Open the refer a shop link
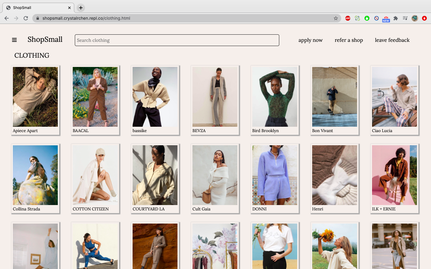The height and width of the screenshot is (269, 431). tap(349, 40)
